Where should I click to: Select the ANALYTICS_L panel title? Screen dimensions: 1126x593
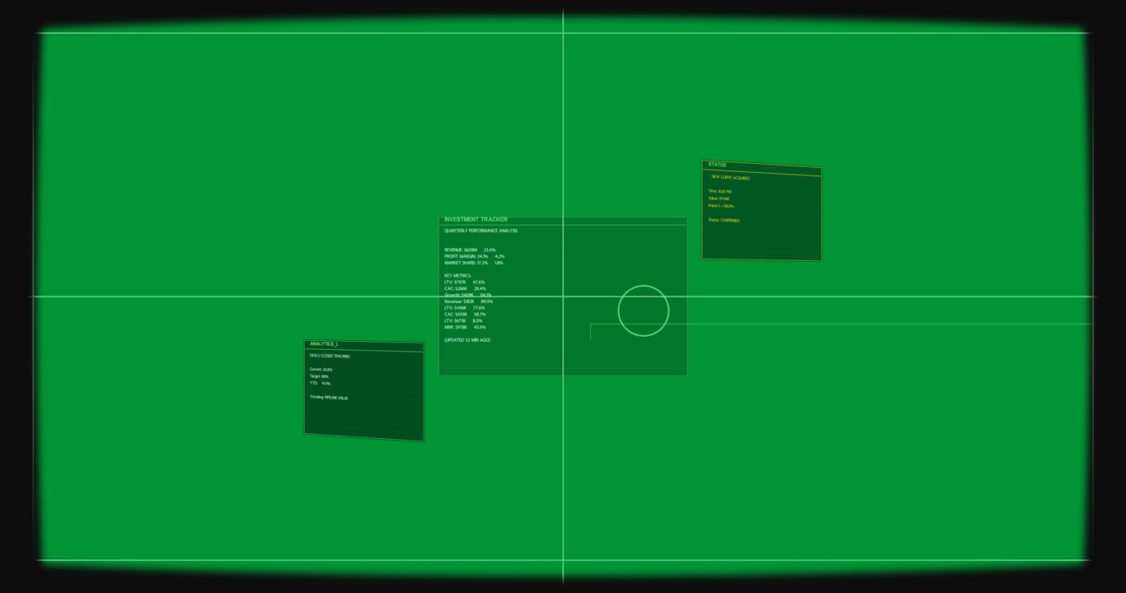click(x=324, y=344)
